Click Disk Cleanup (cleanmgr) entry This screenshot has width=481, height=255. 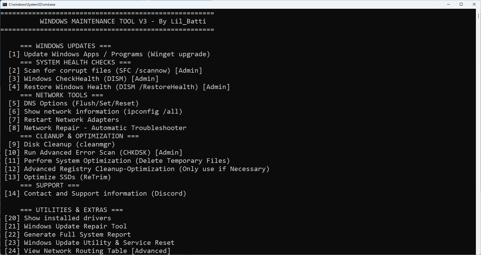click(x=62, y=144)
